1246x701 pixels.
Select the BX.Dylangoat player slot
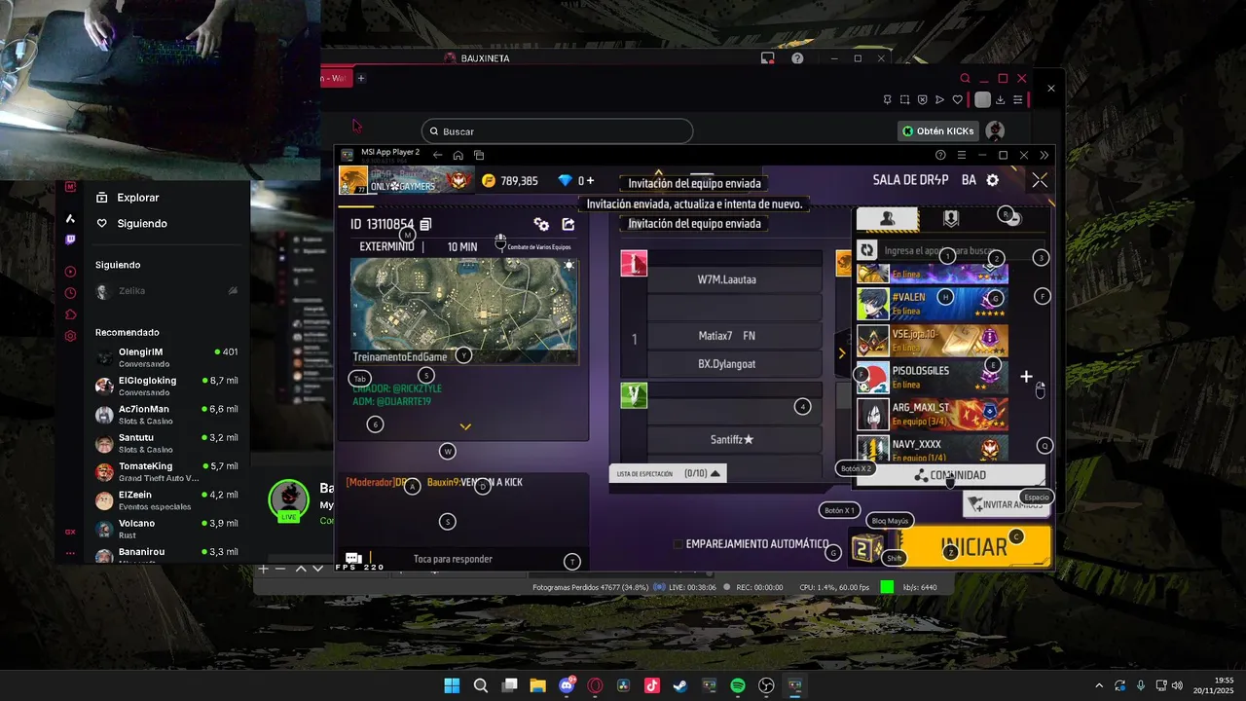click(x=735, y=364)
